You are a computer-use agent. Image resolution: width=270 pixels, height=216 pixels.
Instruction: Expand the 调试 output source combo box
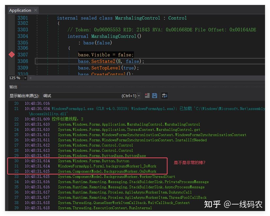[x=139, y=95]
